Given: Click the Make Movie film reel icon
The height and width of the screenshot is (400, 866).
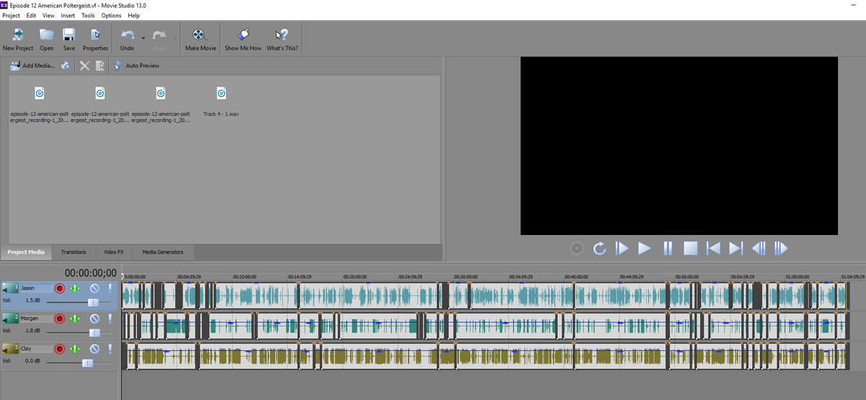Looking at the screenshot, I should pos(201,39).
